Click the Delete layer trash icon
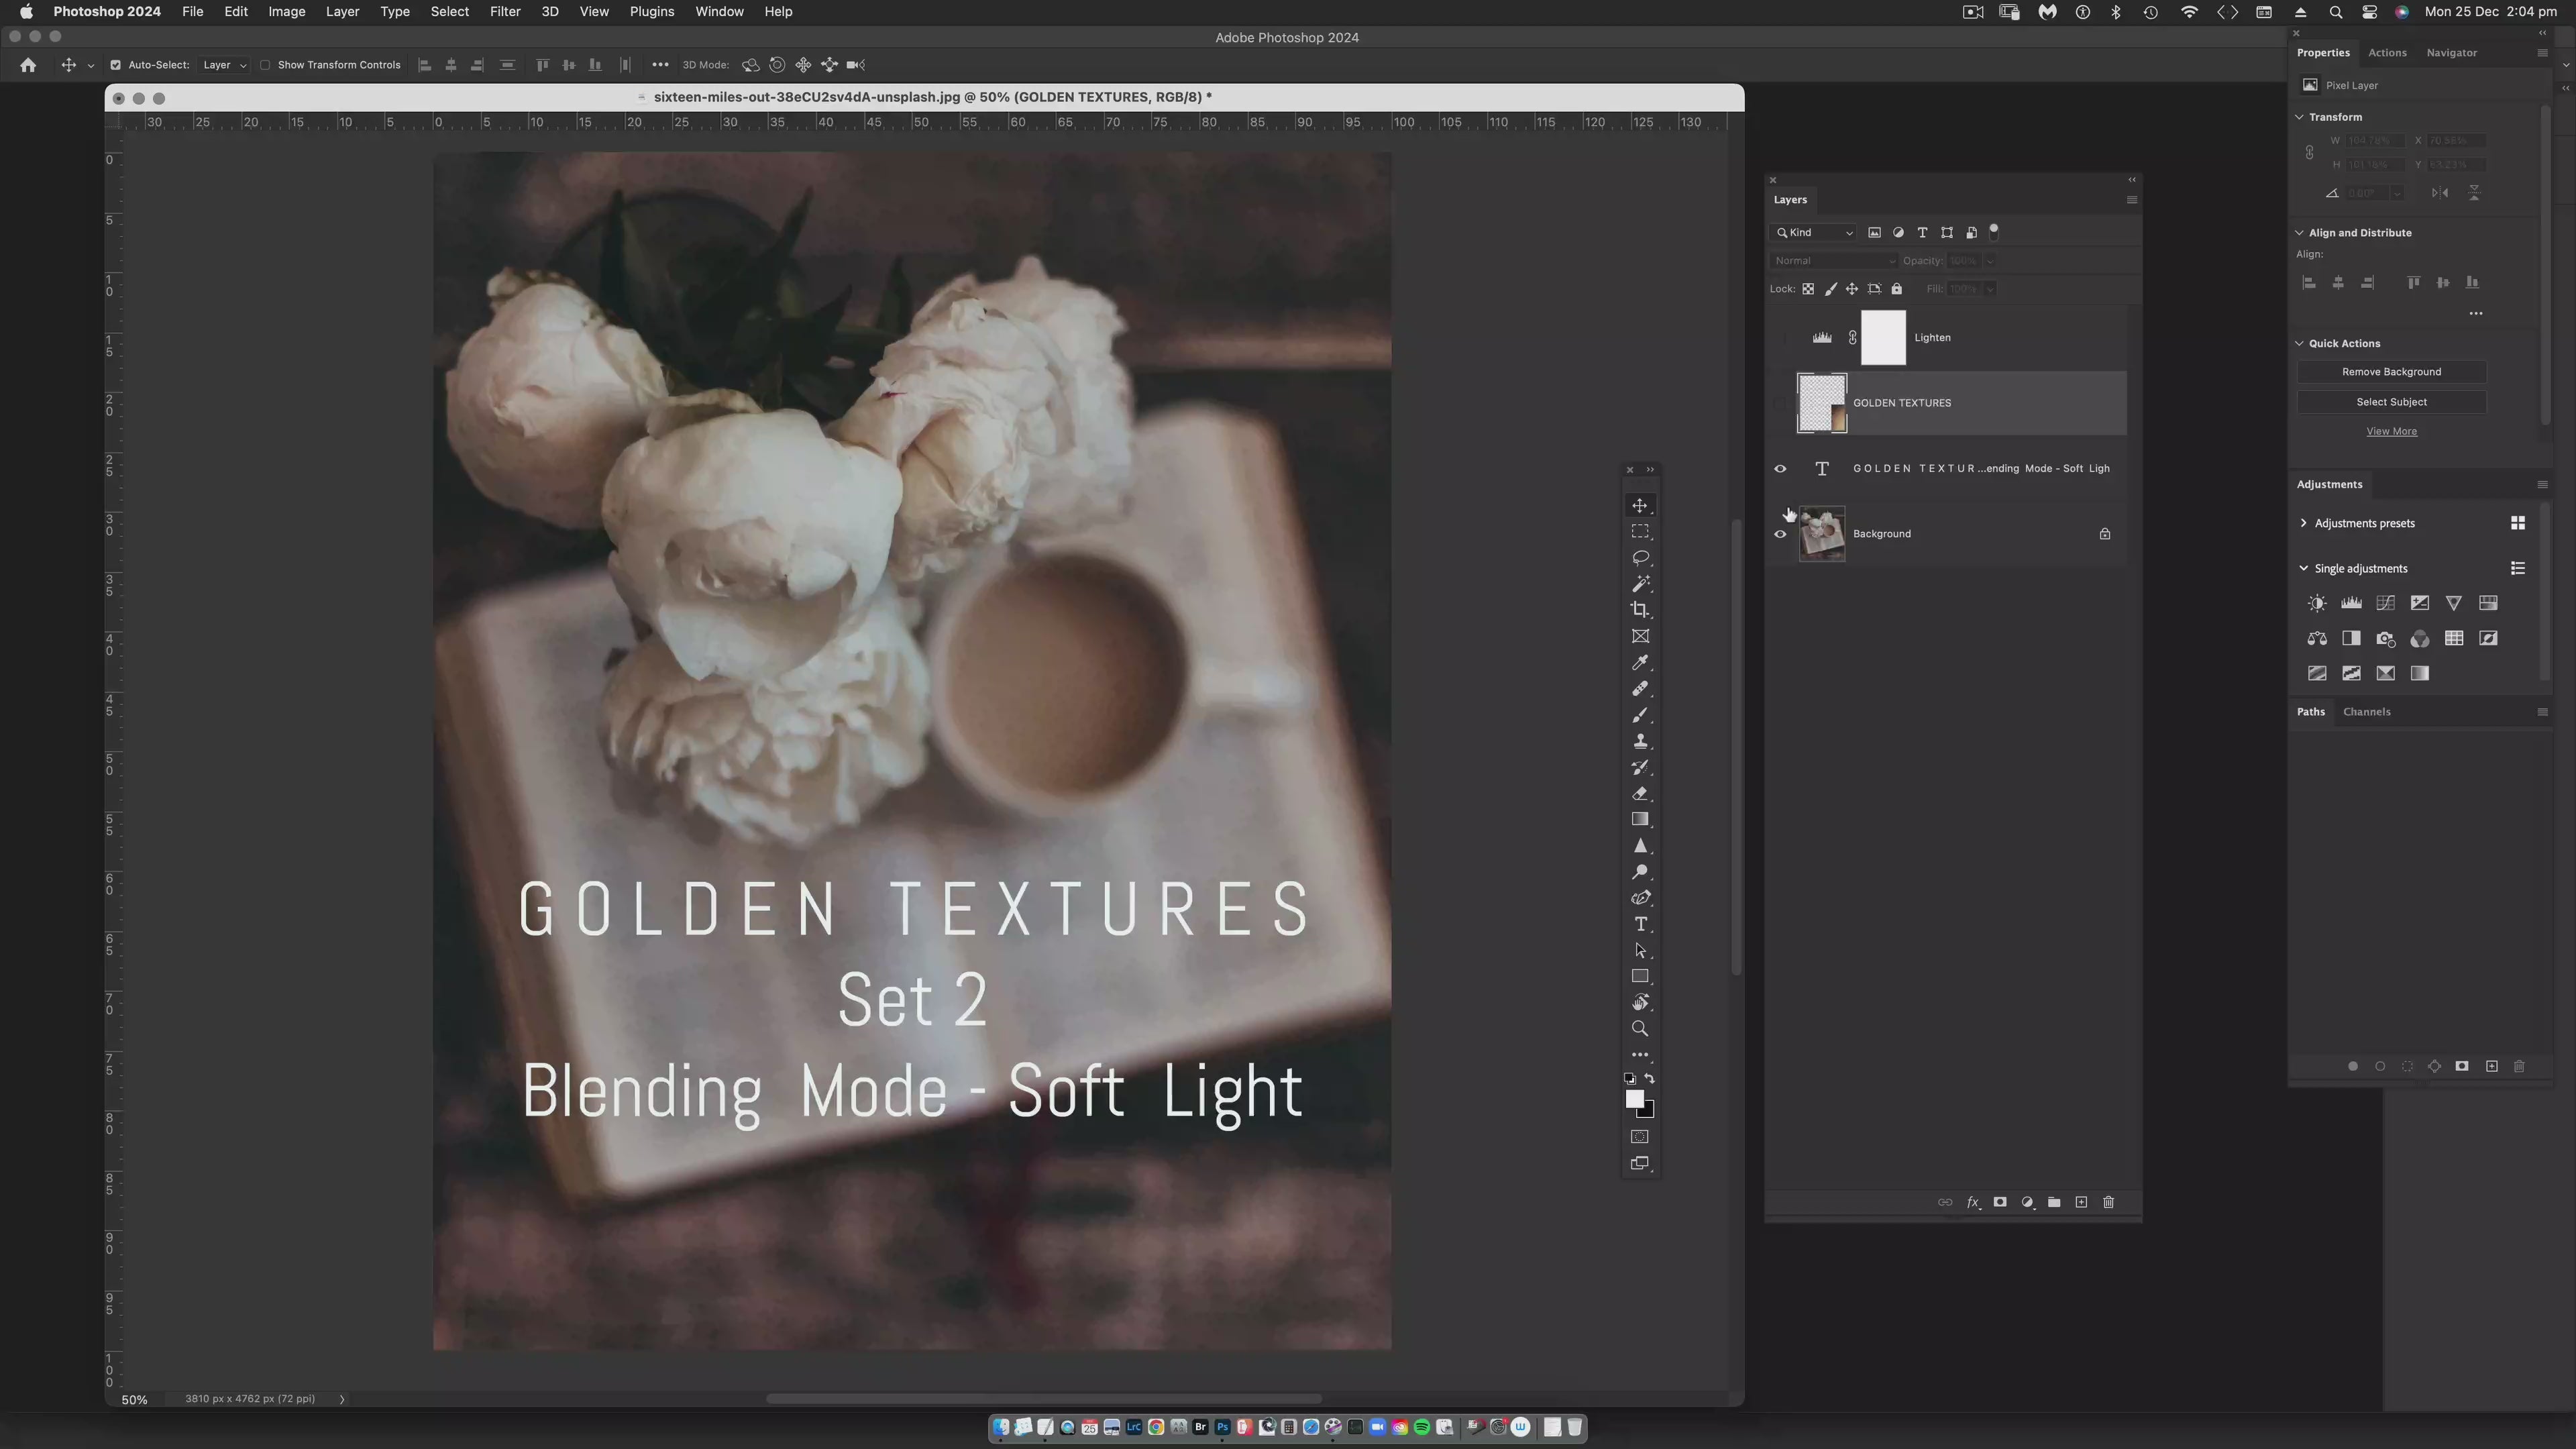 2109,1202
